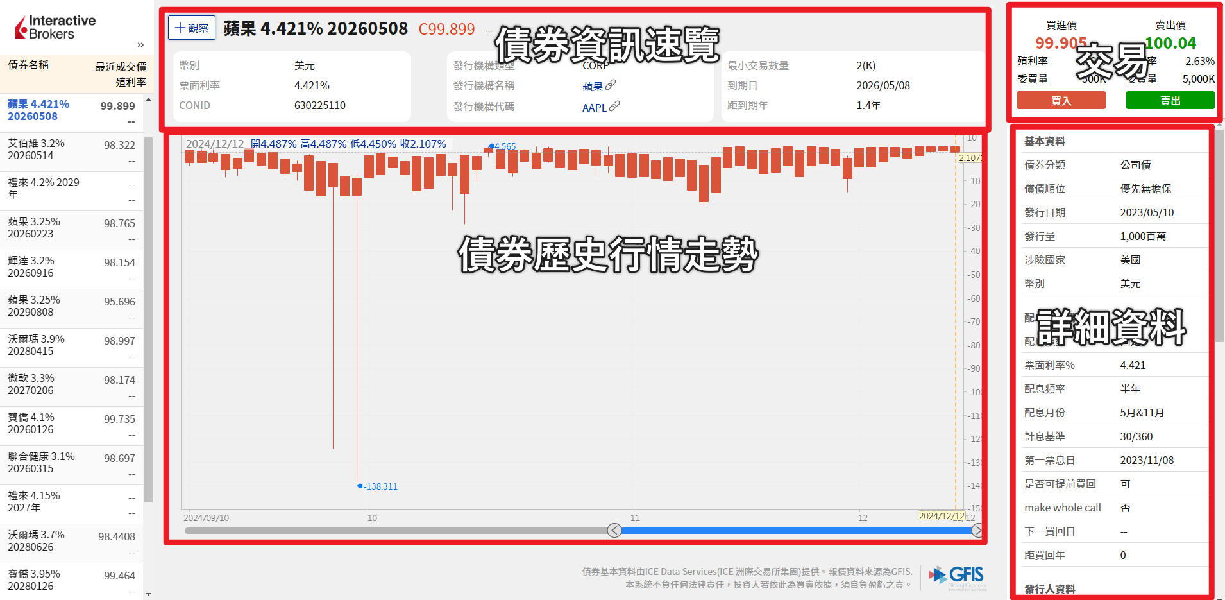This screenshot has height=600, width=1225.
Task: Select 禮來 4.2% 2029年 bond
Action: [x=71, y=191]
